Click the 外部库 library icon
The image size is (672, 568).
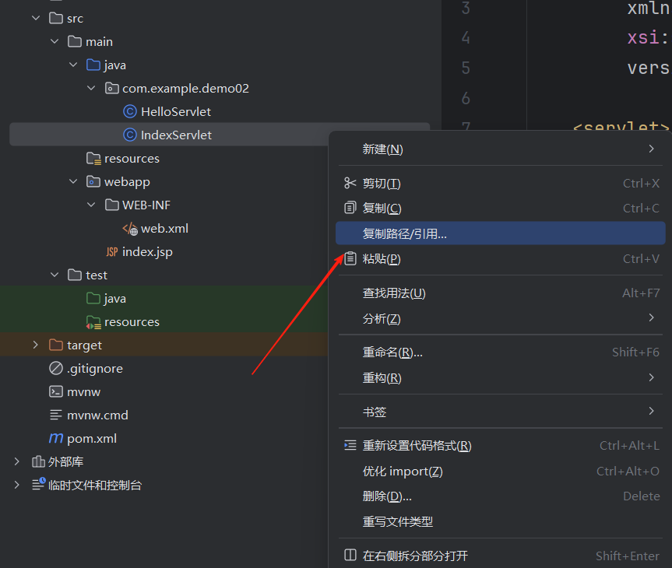[38, 461]
